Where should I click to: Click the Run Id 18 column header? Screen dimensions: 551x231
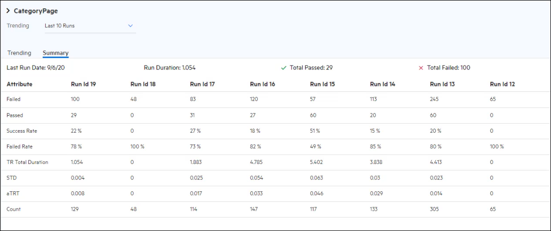[143, 84]
